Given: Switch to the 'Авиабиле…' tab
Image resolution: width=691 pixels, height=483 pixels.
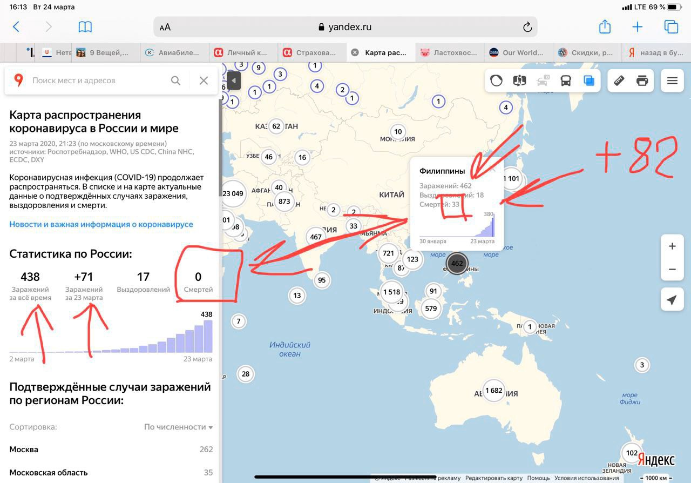Looking at the screenshot, I should [x=174, y=52].
